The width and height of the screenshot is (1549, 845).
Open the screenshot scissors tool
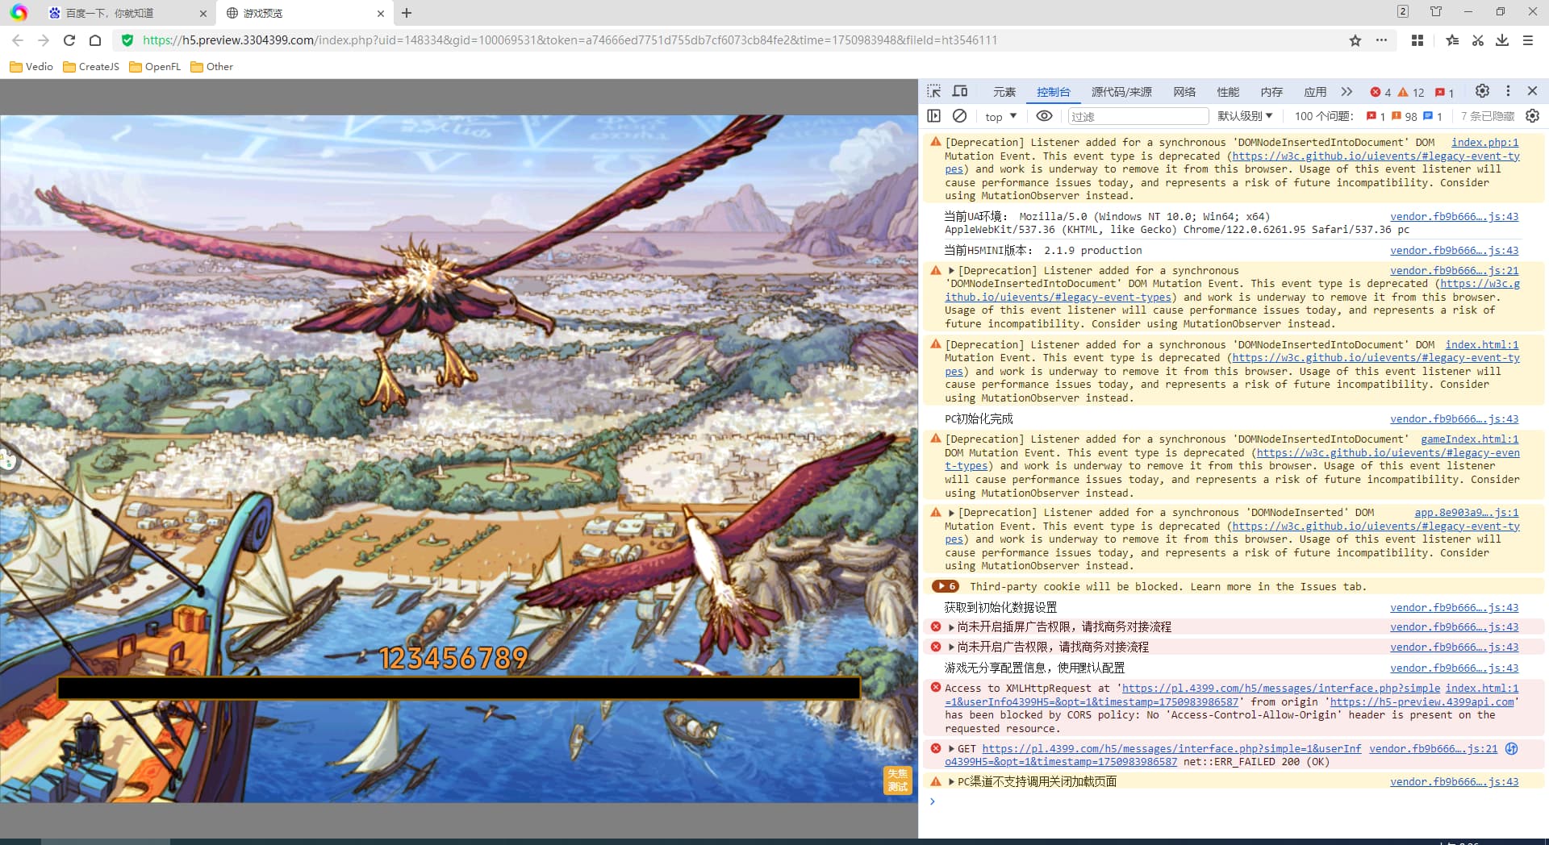point(1478,40)
